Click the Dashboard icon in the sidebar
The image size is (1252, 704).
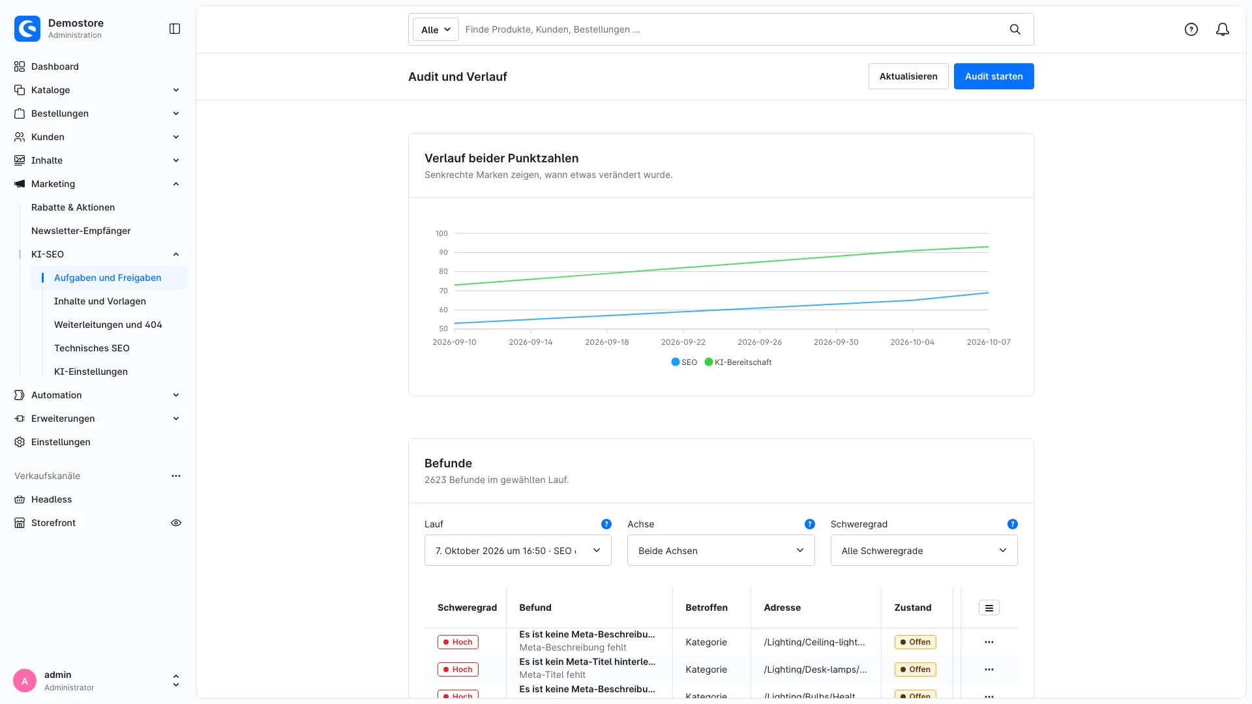click(x=20, y=66)
